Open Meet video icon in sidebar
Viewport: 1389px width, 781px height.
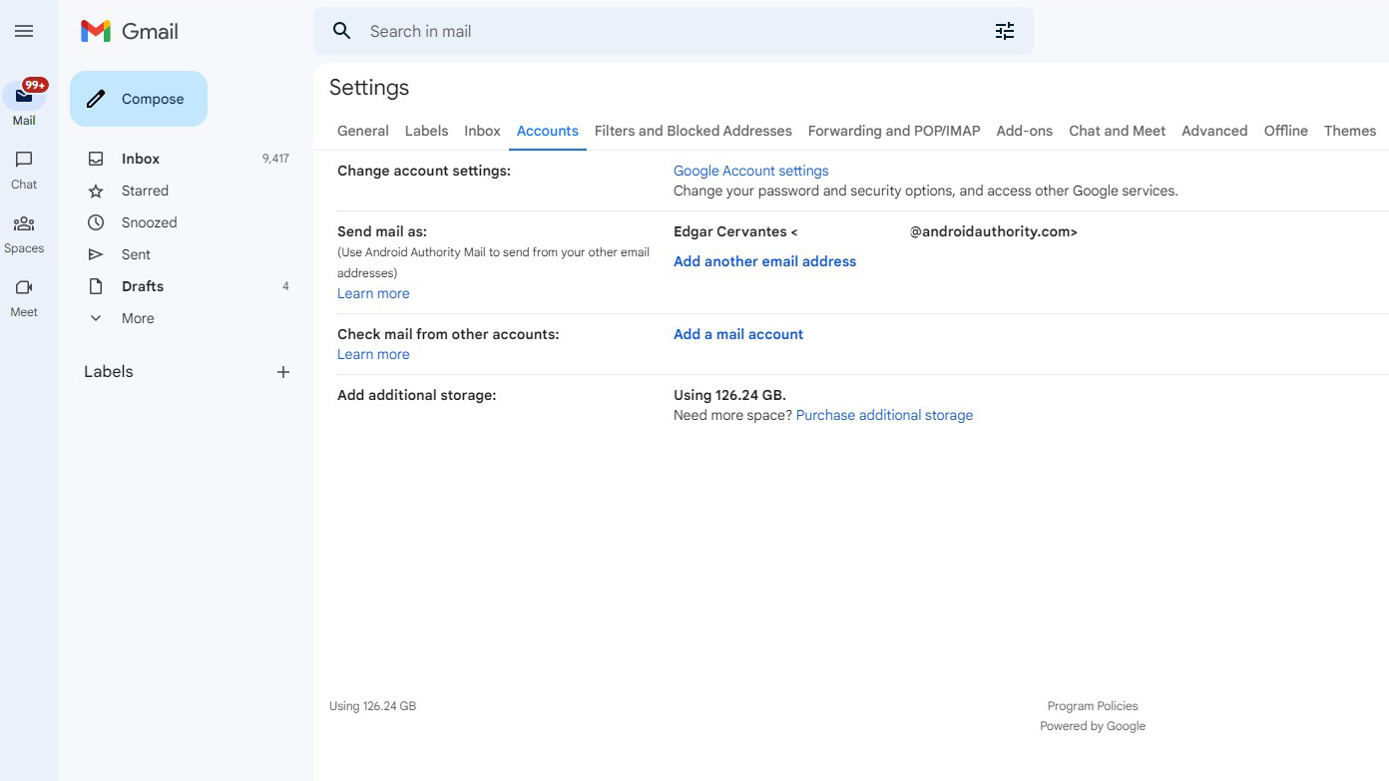coord(24,288)
